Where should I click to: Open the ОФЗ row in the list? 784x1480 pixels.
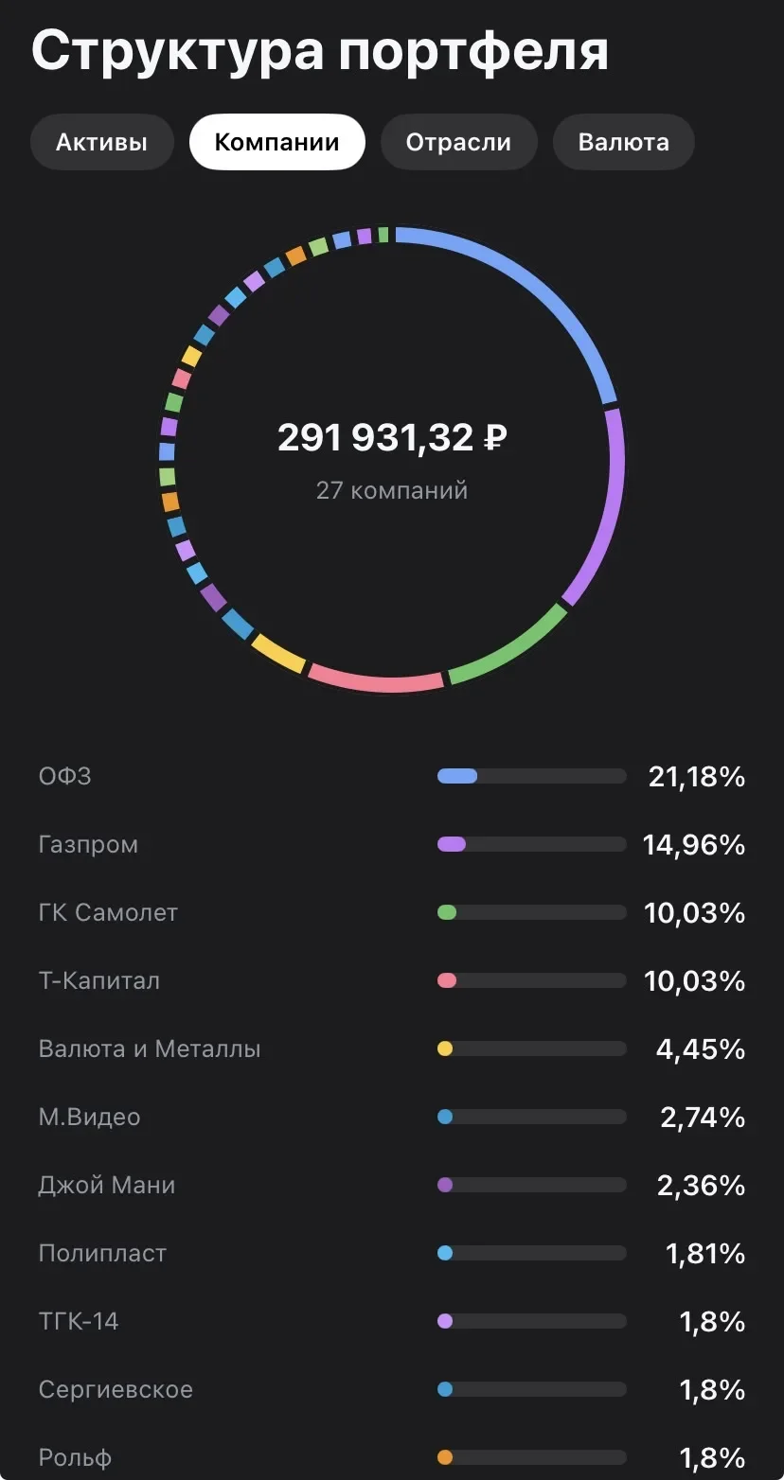click(x=392, y=777)
